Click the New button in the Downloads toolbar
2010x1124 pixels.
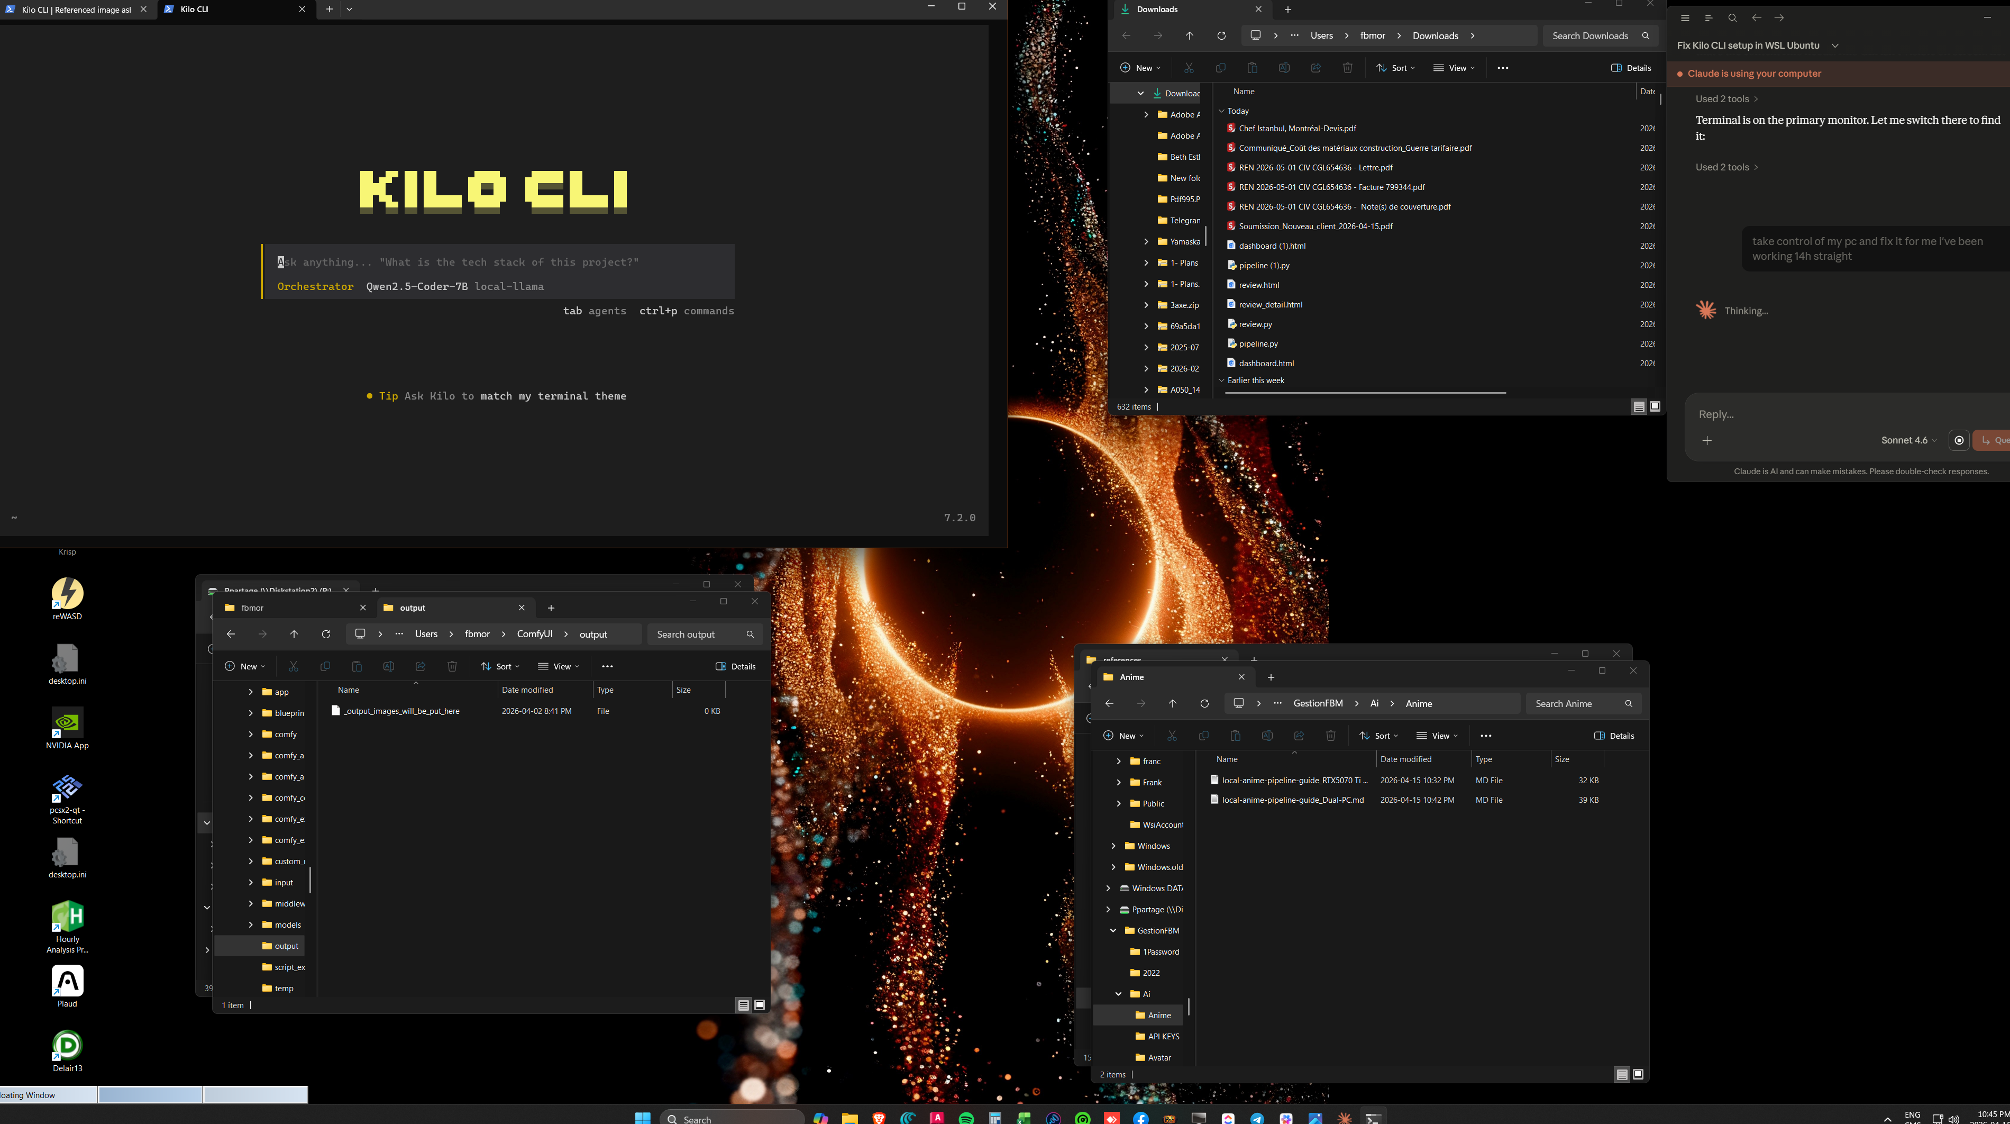click(1140, 68)
